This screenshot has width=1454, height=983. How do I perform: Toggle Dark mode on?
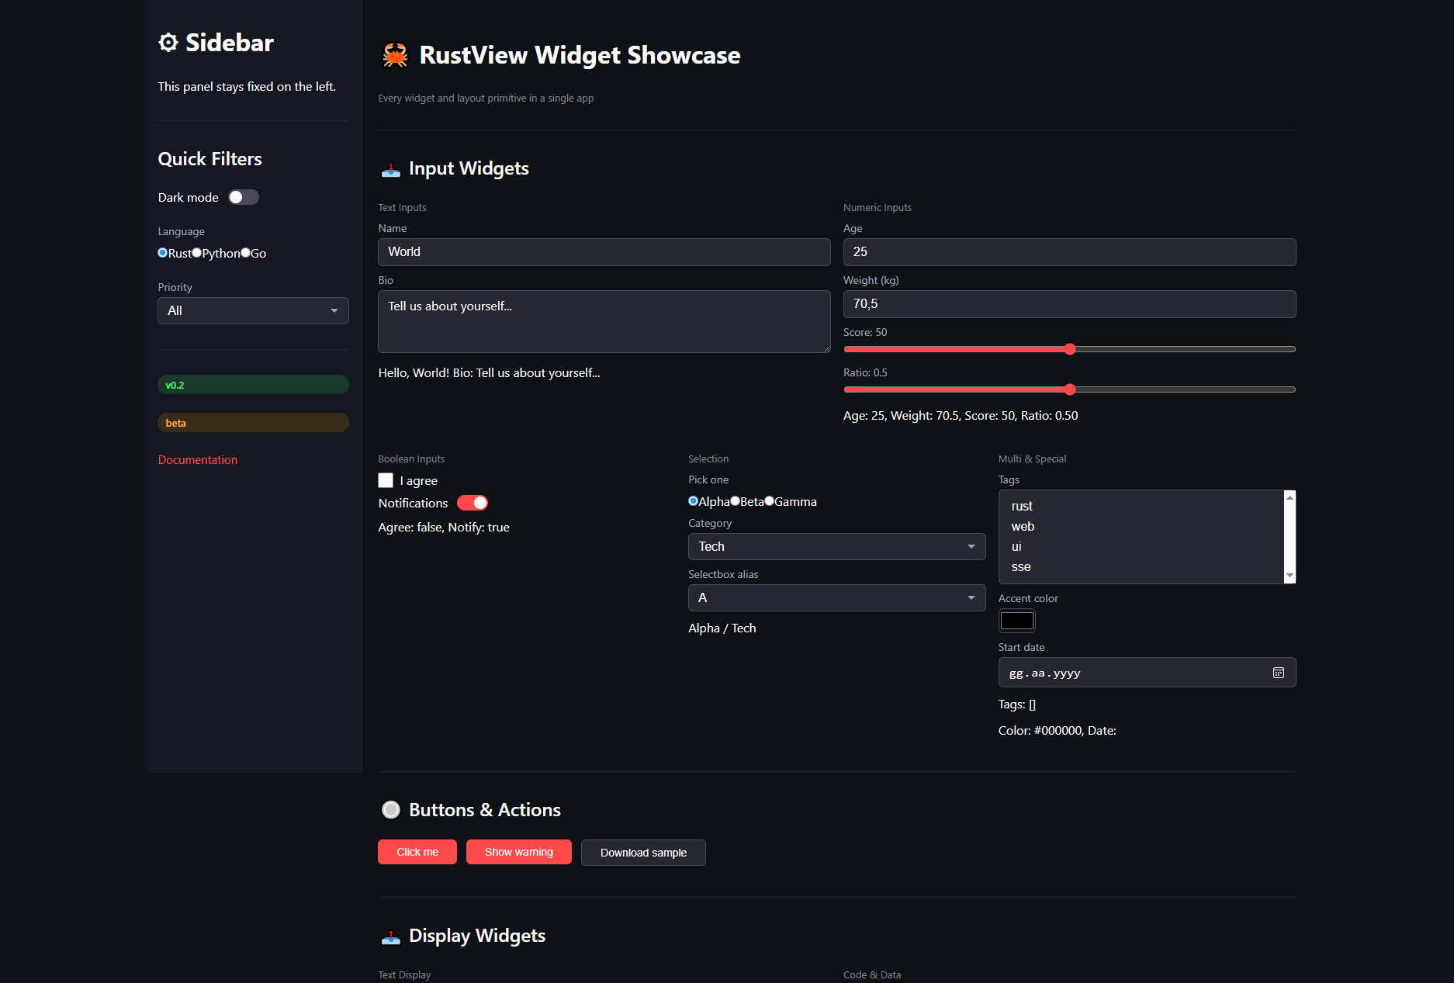(x=243, y=197)
